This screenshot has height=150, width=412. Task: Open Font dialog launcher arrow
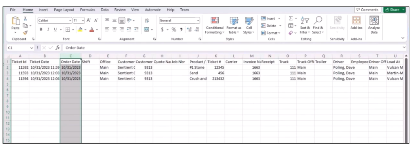tap(99, 39)
